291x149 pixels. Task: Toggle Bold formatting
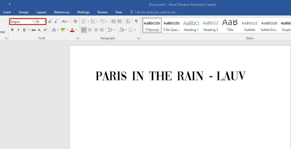click(12, 30)
